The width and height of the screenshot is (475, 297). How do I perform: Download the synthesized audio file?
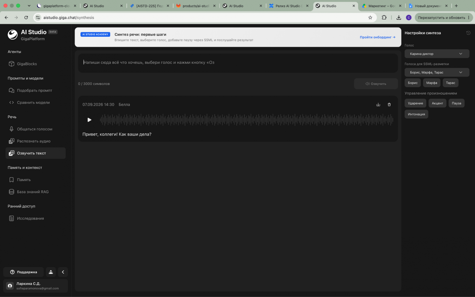pos(378,104)
